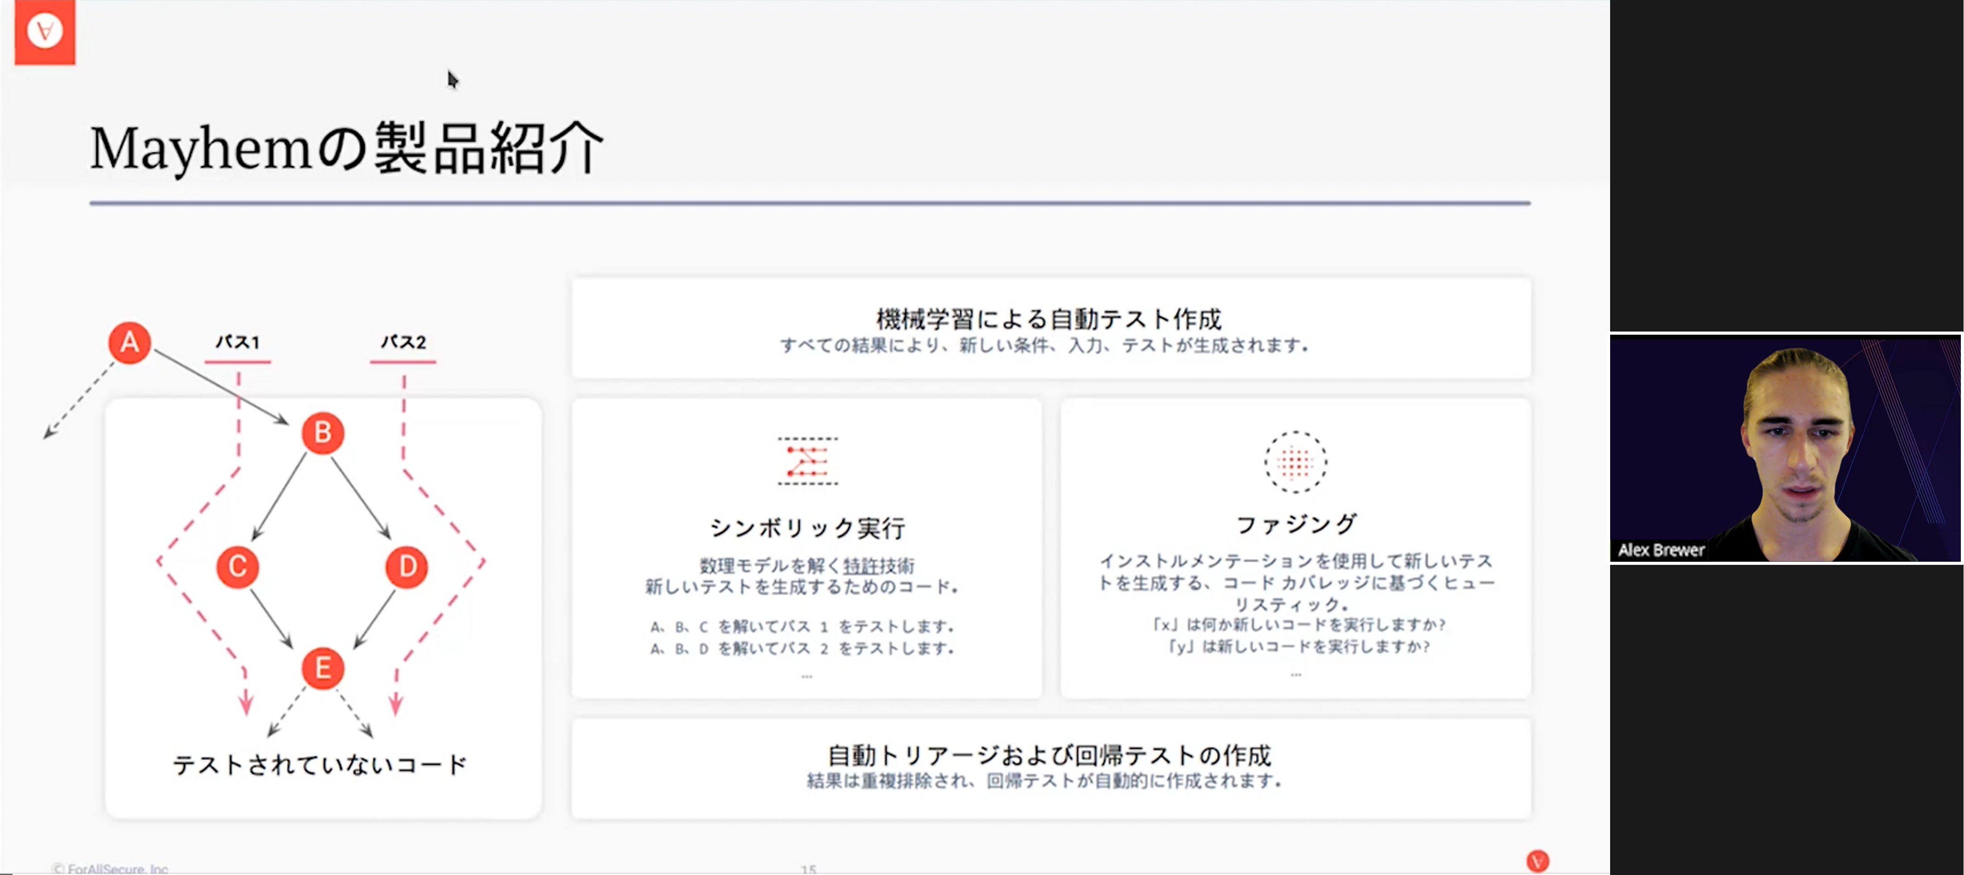Click the '機械学習による自動テスト作成' heading
The image size is (1964, 875).
point(1049,319)
